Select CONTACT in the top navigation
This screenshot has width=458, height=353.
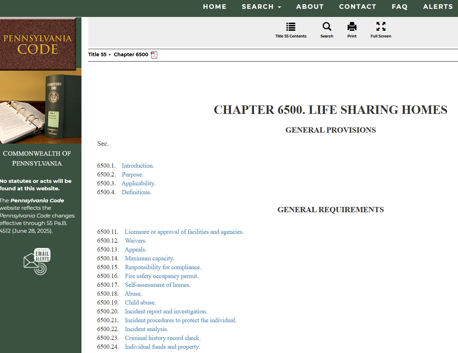357,7
